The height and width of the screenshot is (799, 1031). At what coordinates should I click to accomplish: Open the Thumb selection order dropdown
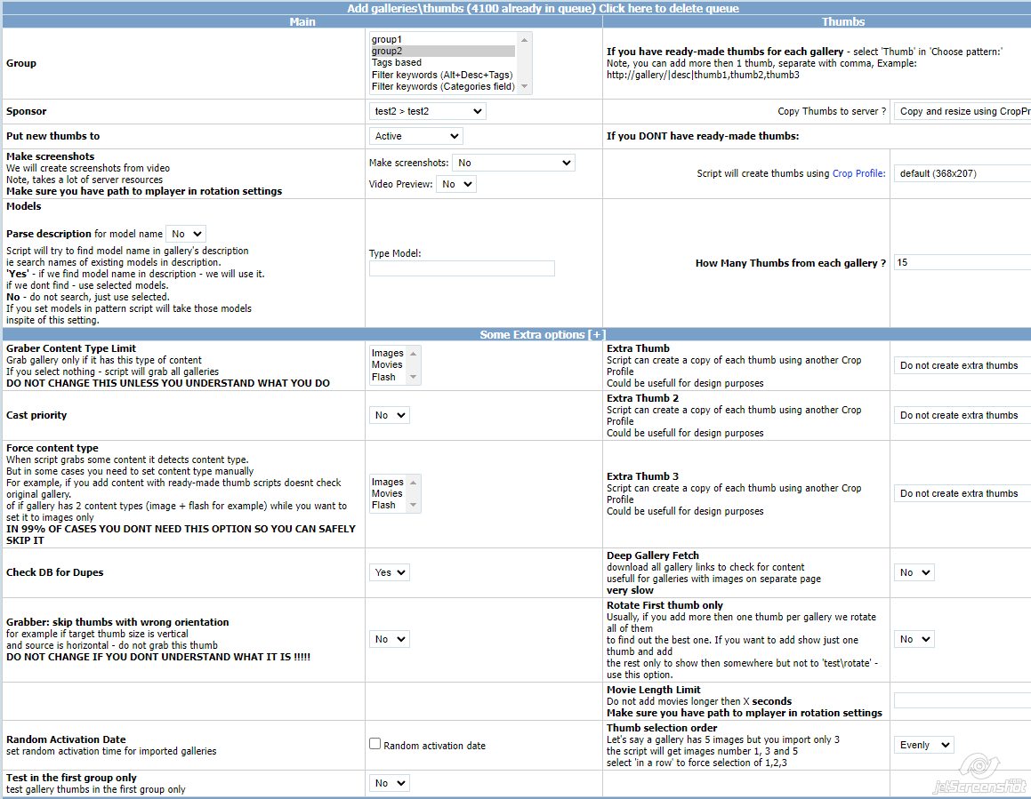[923, 745]
